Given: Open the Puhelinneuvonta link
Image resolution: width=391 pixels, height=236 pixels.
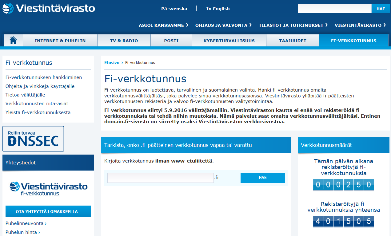Looking at the screenshot, I should pyautogui.click(x=26, y=223).
